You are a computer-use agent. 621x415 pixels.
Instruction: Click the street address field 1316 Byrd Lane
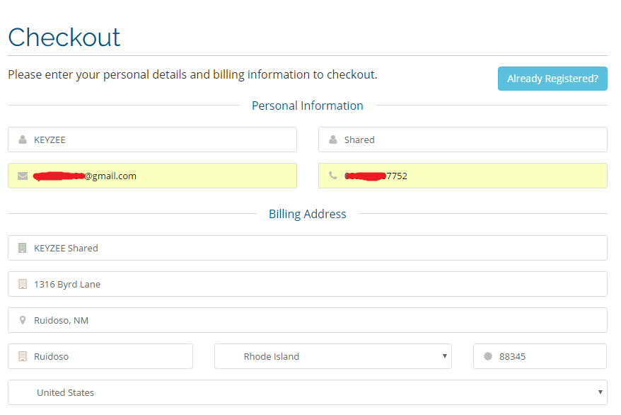318,284
